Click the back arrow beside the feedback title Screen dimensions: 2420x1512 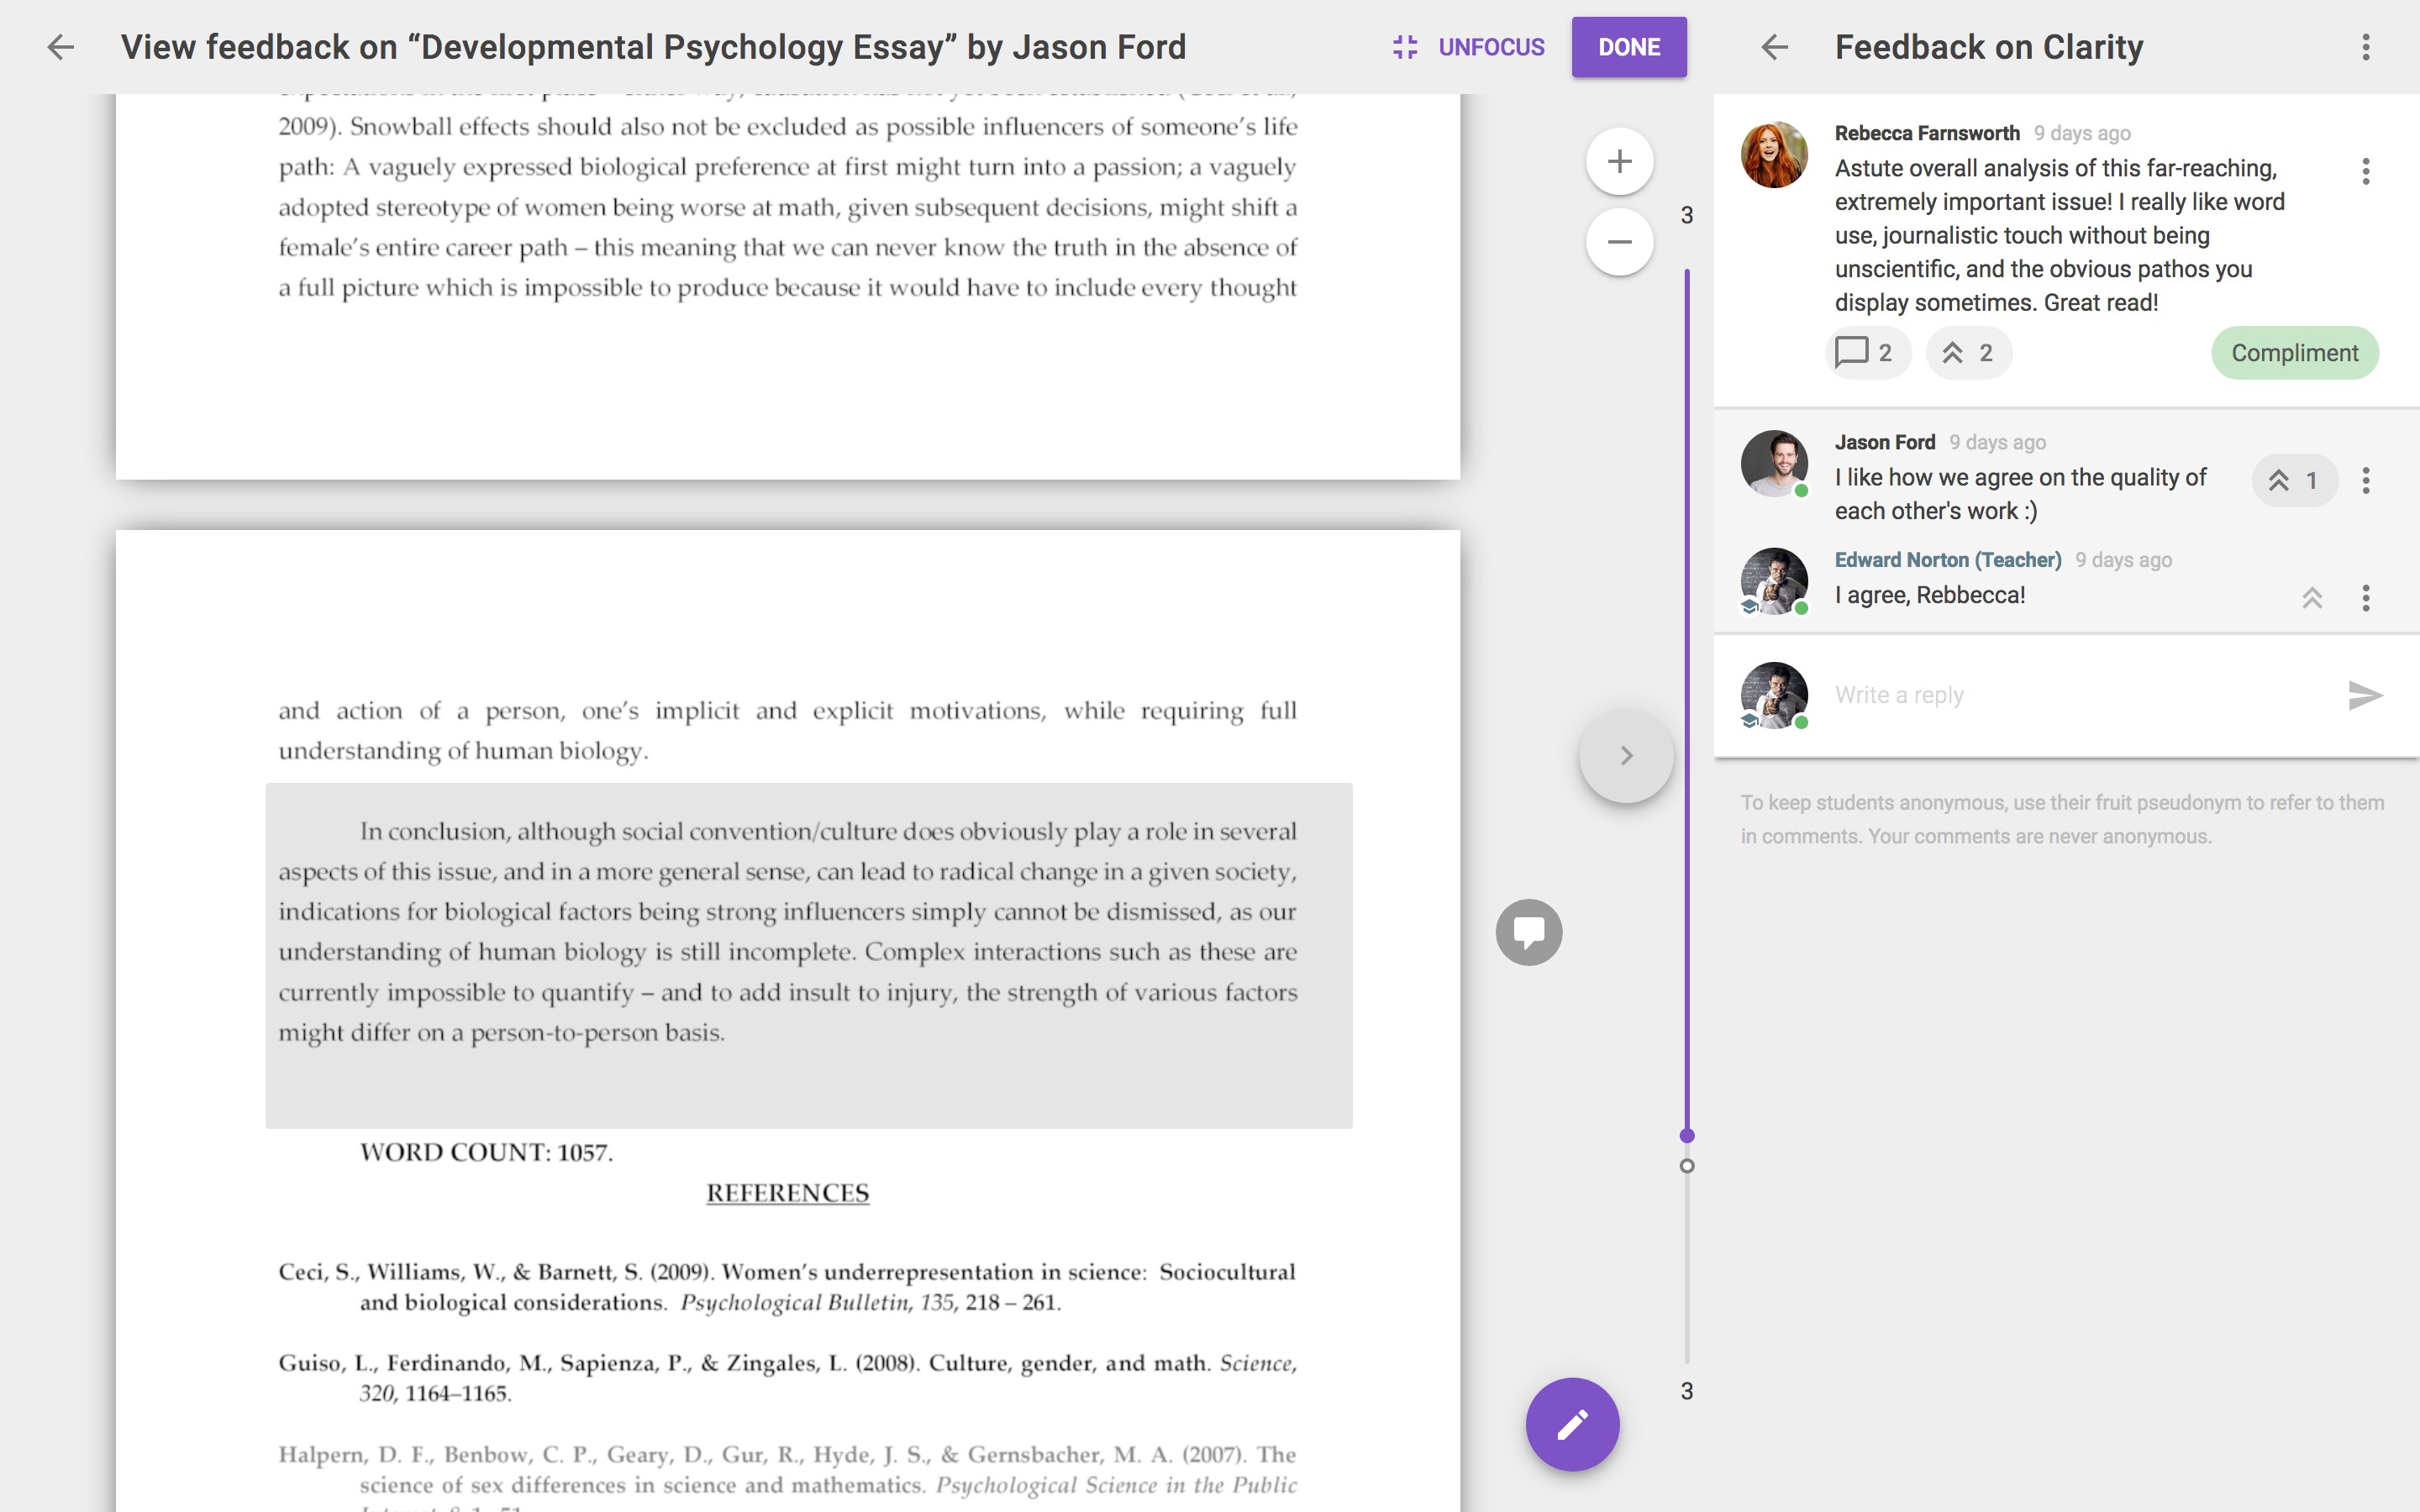coord(61,47)
